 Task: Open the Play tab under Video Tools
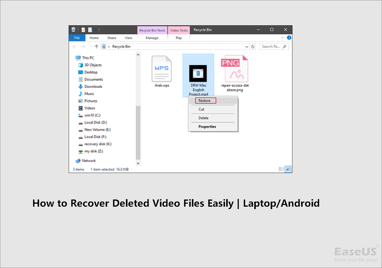click(x=179, y=38)
